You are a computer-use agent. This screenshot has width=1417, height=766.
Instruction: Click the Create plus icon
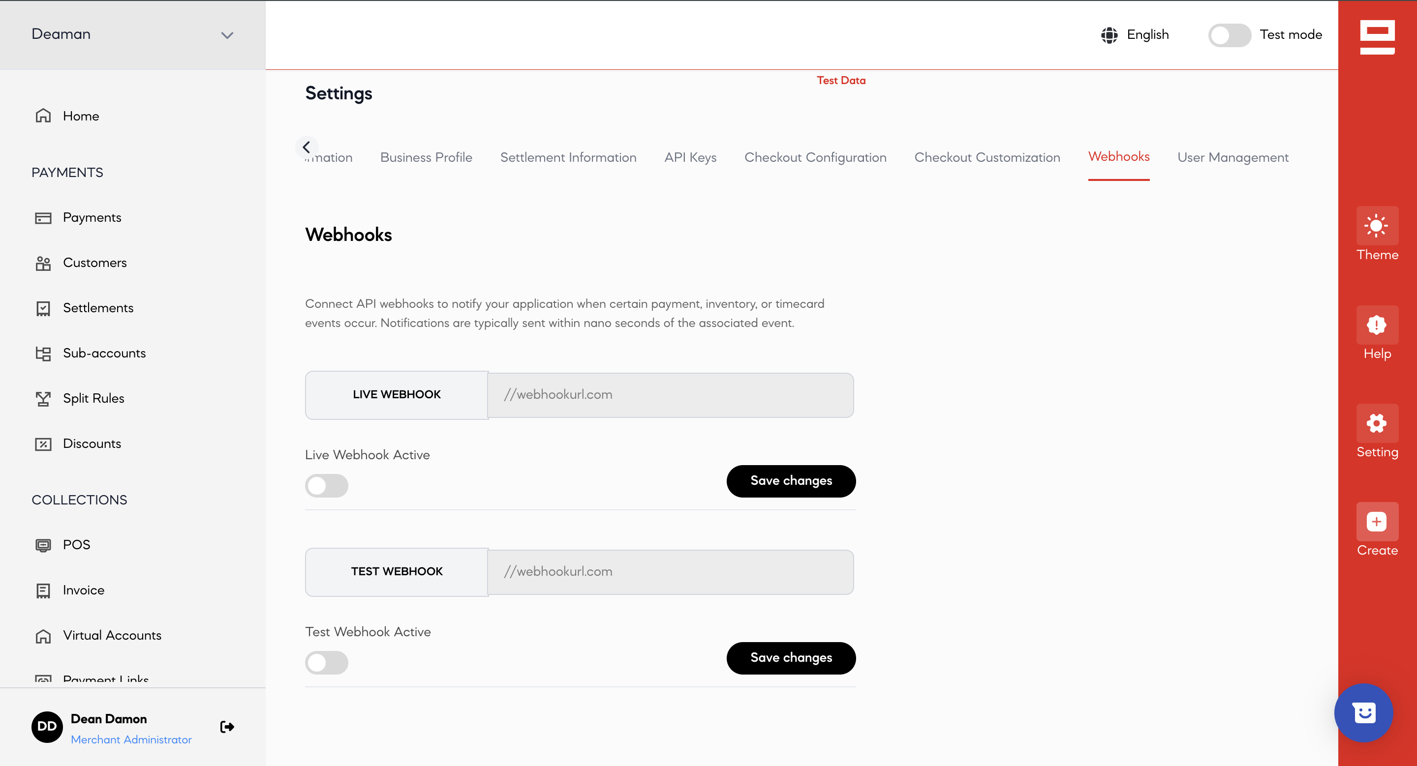coord(1377,522)
